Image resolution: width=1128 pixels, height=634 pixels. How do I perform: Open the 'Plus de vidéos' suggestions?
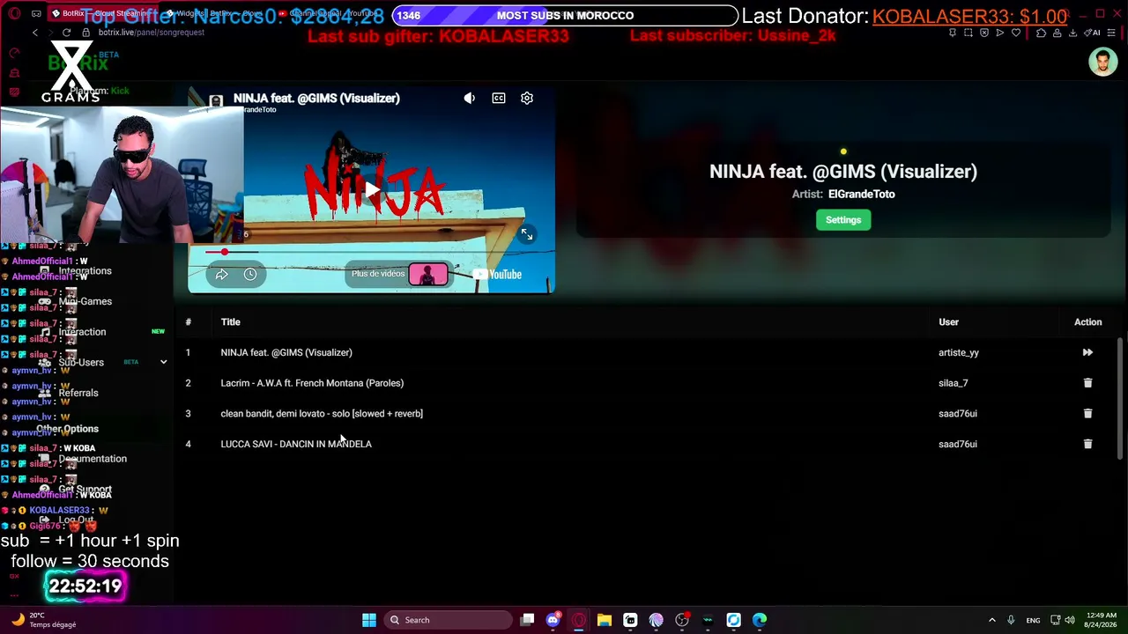coord(399,274)
